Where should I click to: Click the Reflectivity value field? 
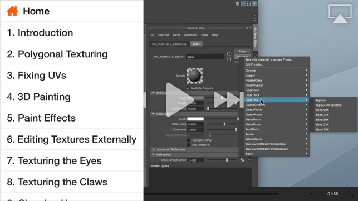click(195, 124)
